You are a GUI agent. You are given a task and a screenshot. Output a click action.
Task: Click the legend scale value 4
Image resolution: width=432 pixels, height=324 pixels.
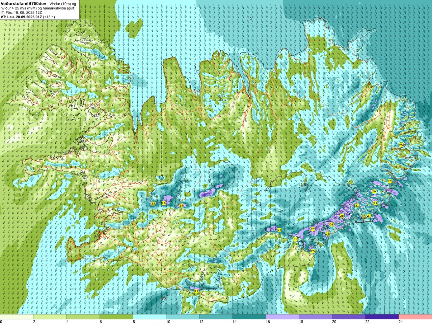coord(67,322)
